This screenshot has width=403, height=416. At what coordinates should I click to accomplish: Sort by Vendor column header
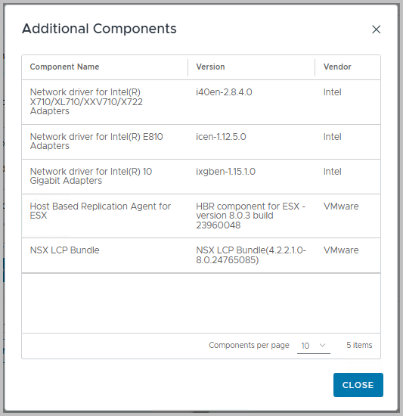tap(337, 67)
